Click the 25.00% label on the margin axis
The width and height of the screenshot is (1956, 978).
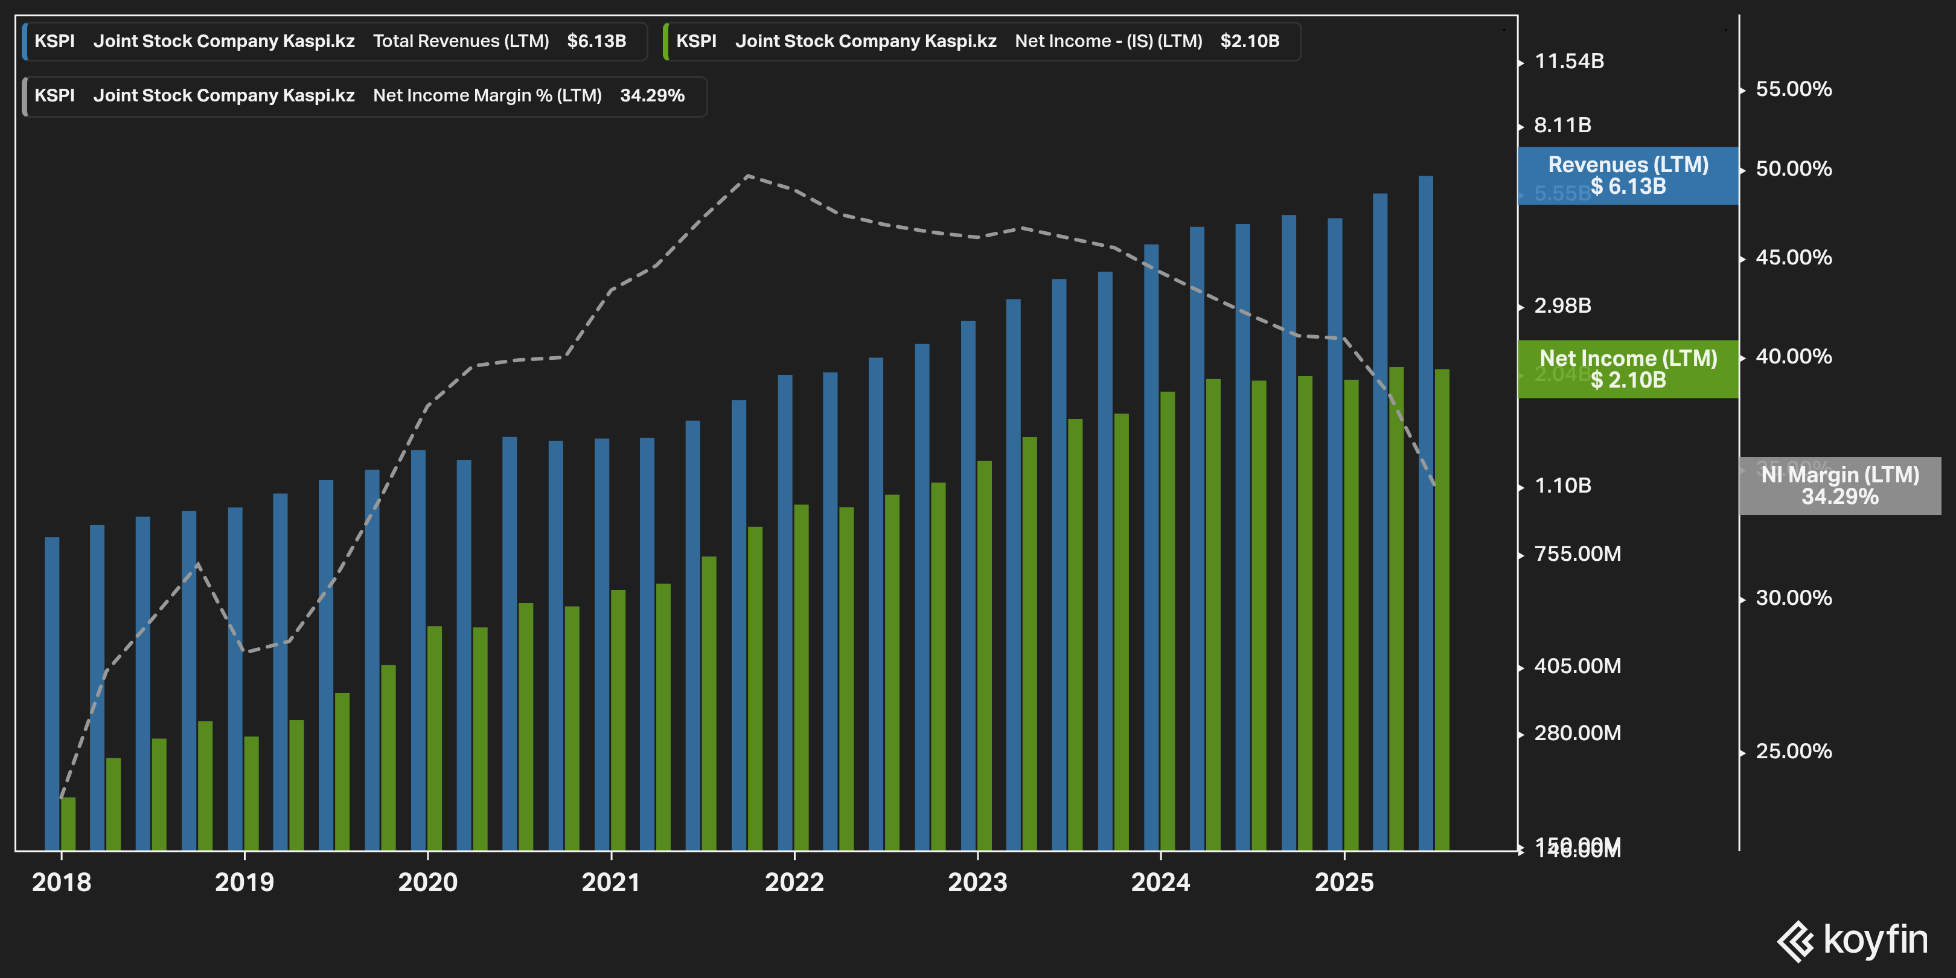pyautogui.click(x=1793, y=752)
